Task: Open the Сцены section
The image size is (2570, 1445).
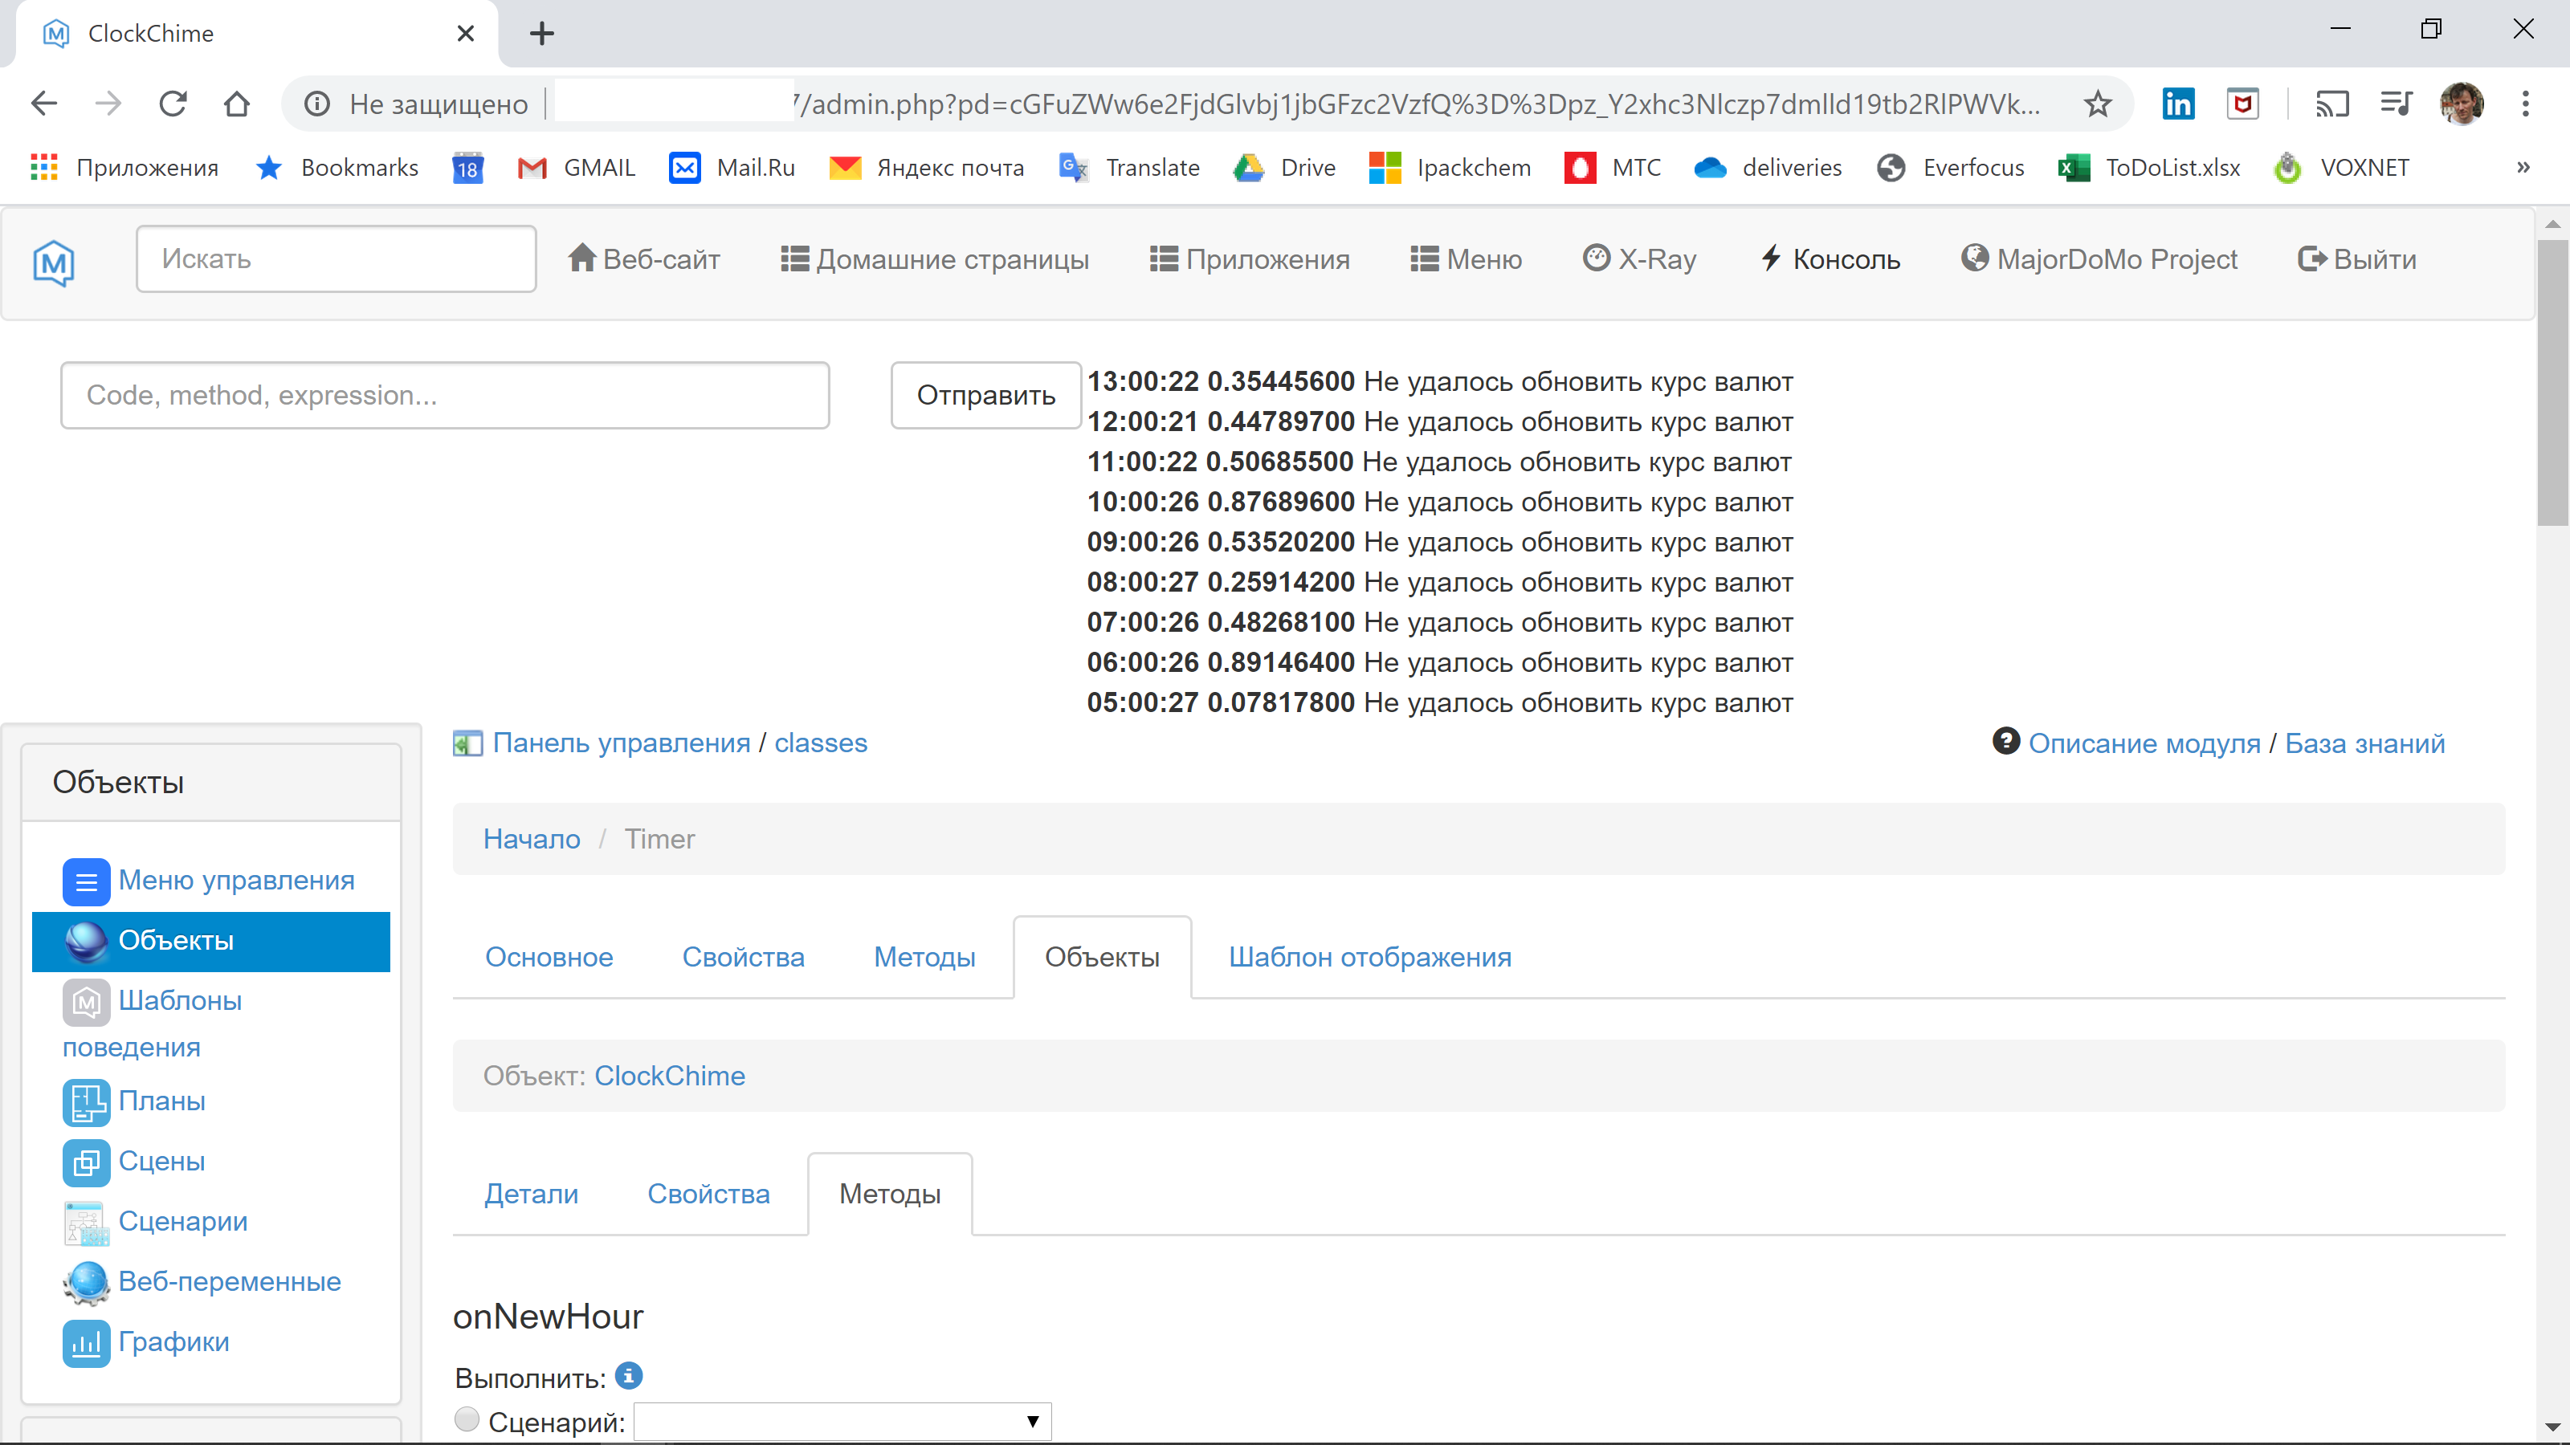Action: pyautogui.click(x=161, y=1161)
